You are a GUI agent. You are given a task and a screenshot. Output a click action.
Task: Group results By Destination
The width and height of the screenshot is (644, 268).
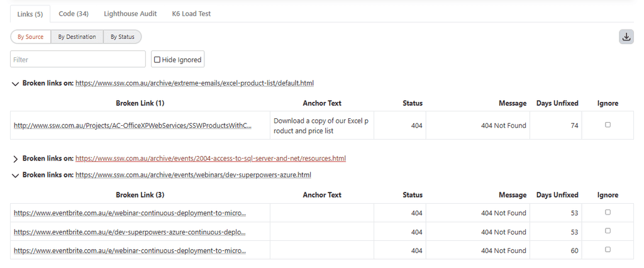pos(77,37)
